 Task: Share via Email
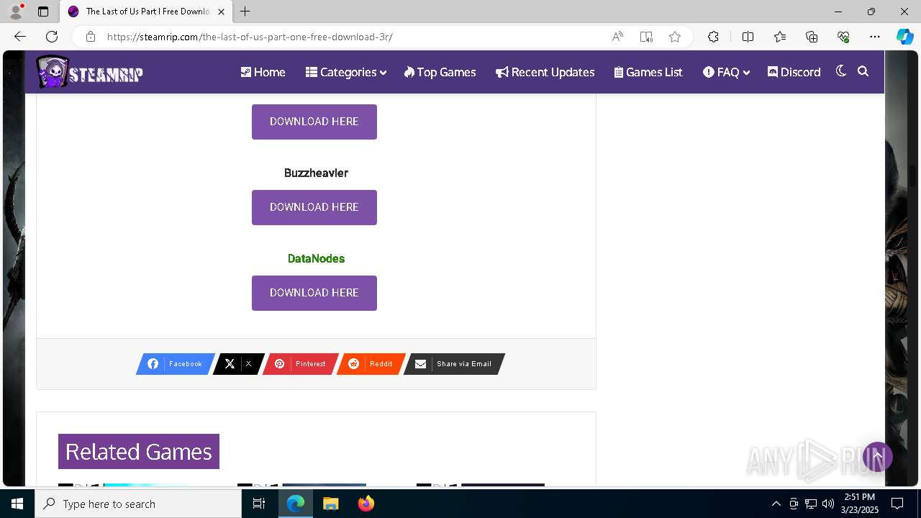(x=454, y=364)
